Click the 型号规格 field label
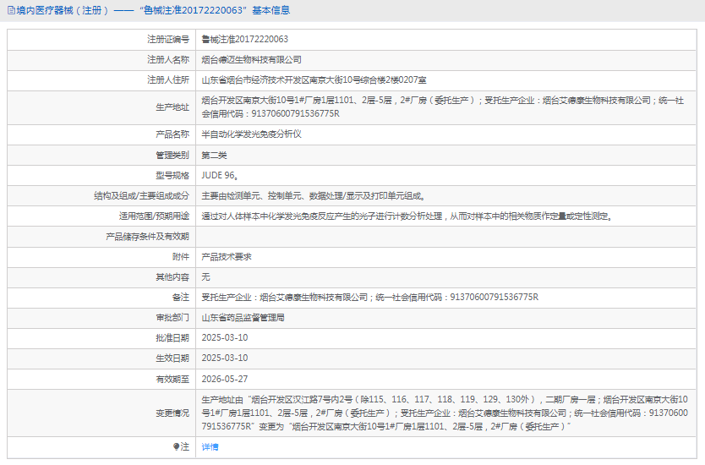This screenshot has width=705, height=465. click(x=172, y=175)
